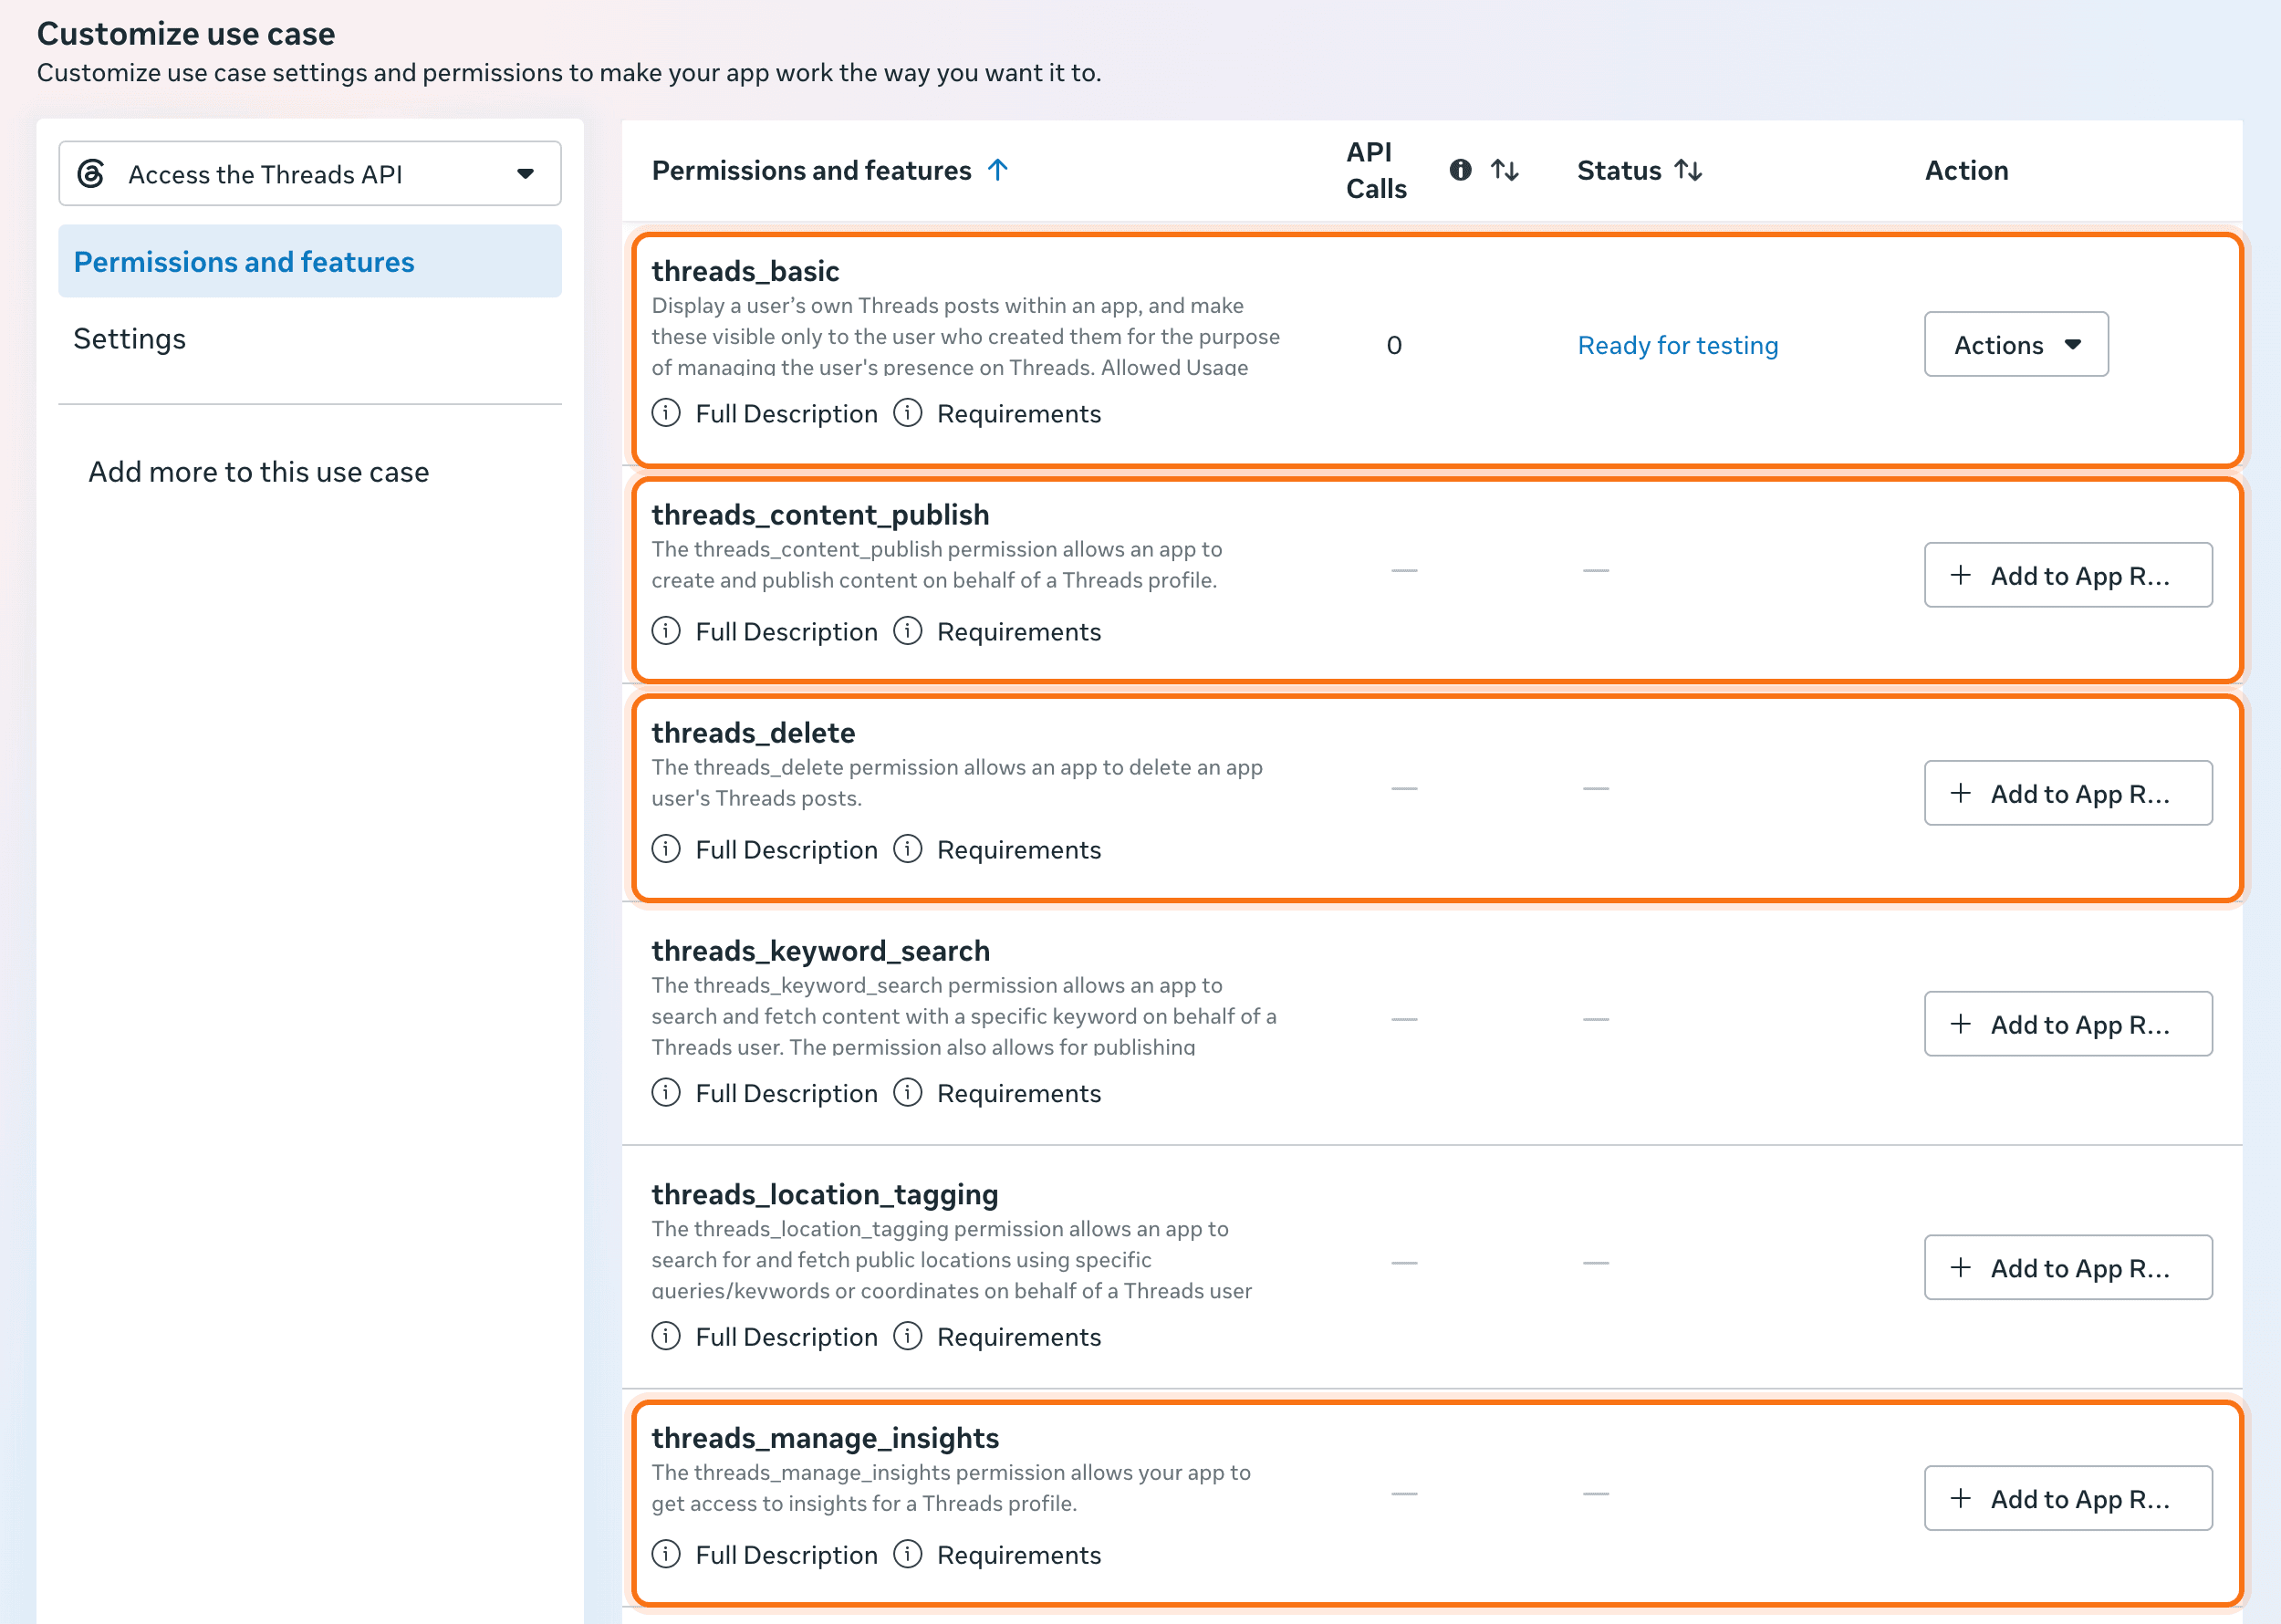The height and width of the screenshot is (1624, 2281).
Task: Click the Threads logo icon in the use case selector
Action: [x=91, y=174]
